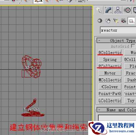Click the Motor helper button

[x=110, y=73]
